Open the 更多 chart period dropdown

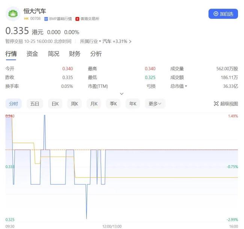[x=155, y=104]
